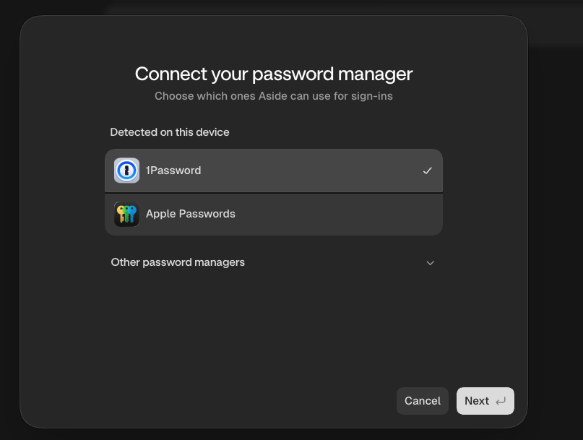Click the 1Password app icon

(x=127, y=171)
